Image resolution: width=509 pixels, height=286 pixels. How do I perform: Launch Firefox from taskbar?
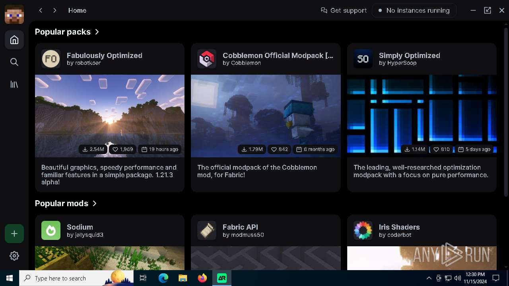point(202,278)
